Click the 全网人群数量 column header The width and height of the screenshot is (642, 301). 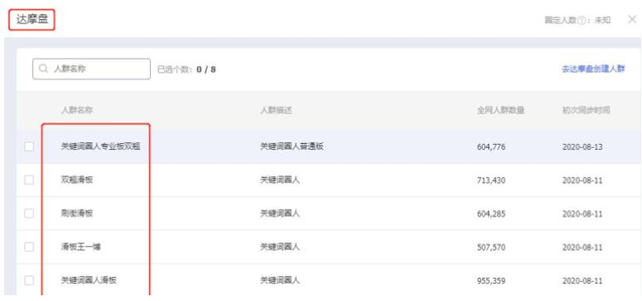point(500,111)
